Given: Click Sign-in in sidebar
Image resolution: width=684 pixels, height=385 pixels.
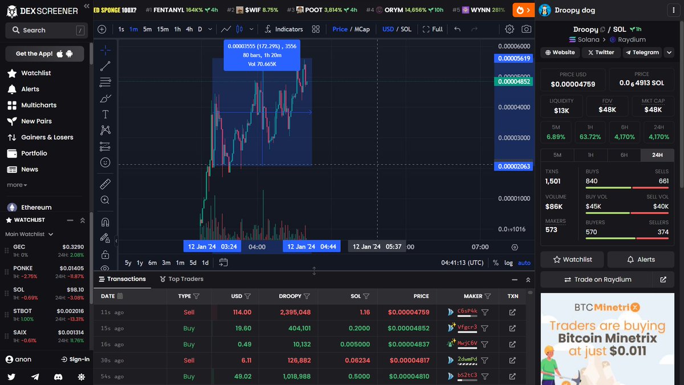Looking at the screenshot, I should (x=75, y=359).
